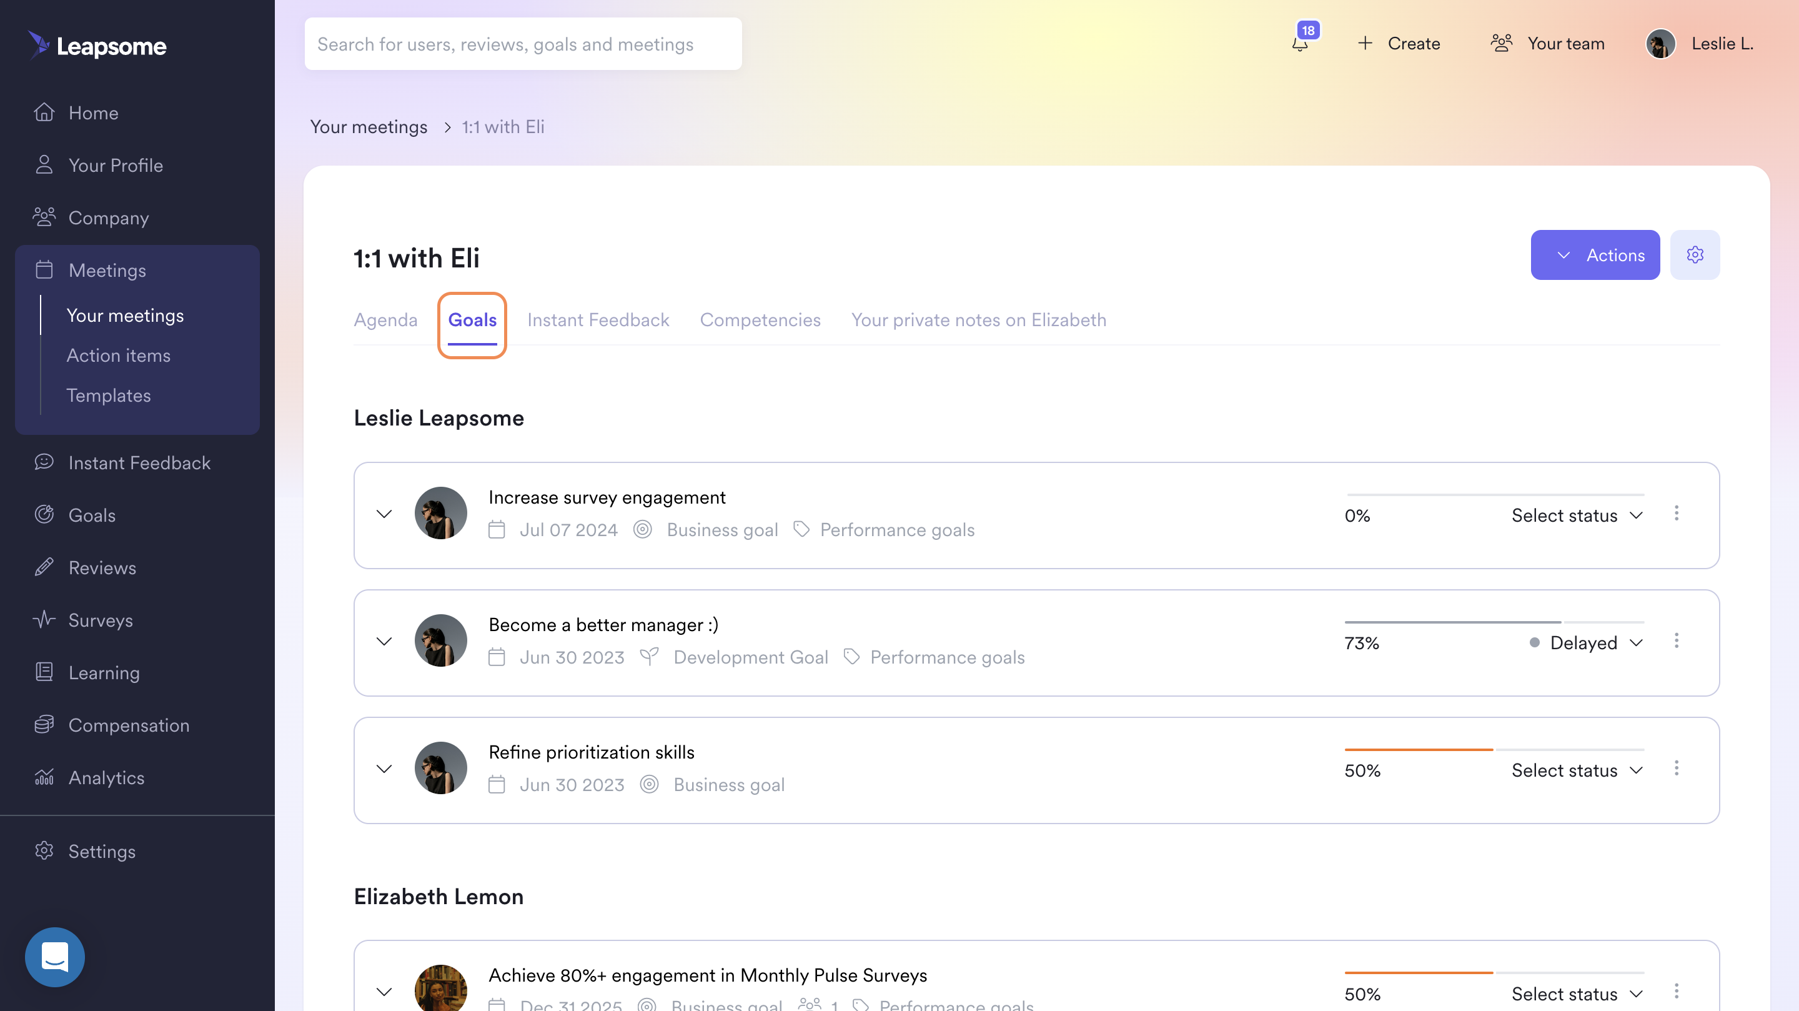Switch to the Instant Feedback tab

[598, 320]
